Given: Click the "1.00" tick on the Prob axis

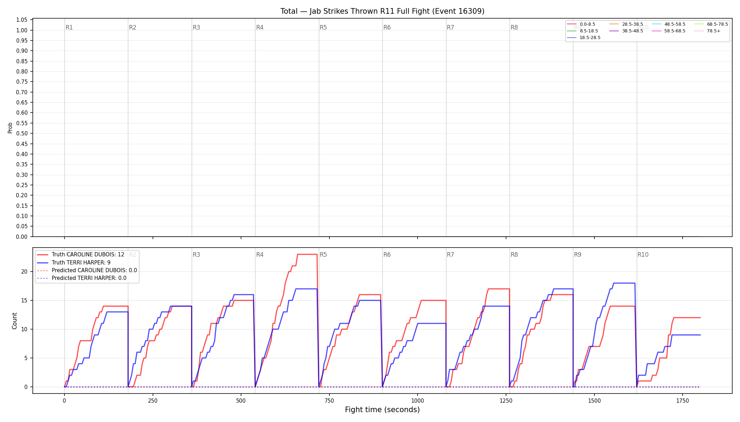Looking at the screenshot, I should click(22, 30).
